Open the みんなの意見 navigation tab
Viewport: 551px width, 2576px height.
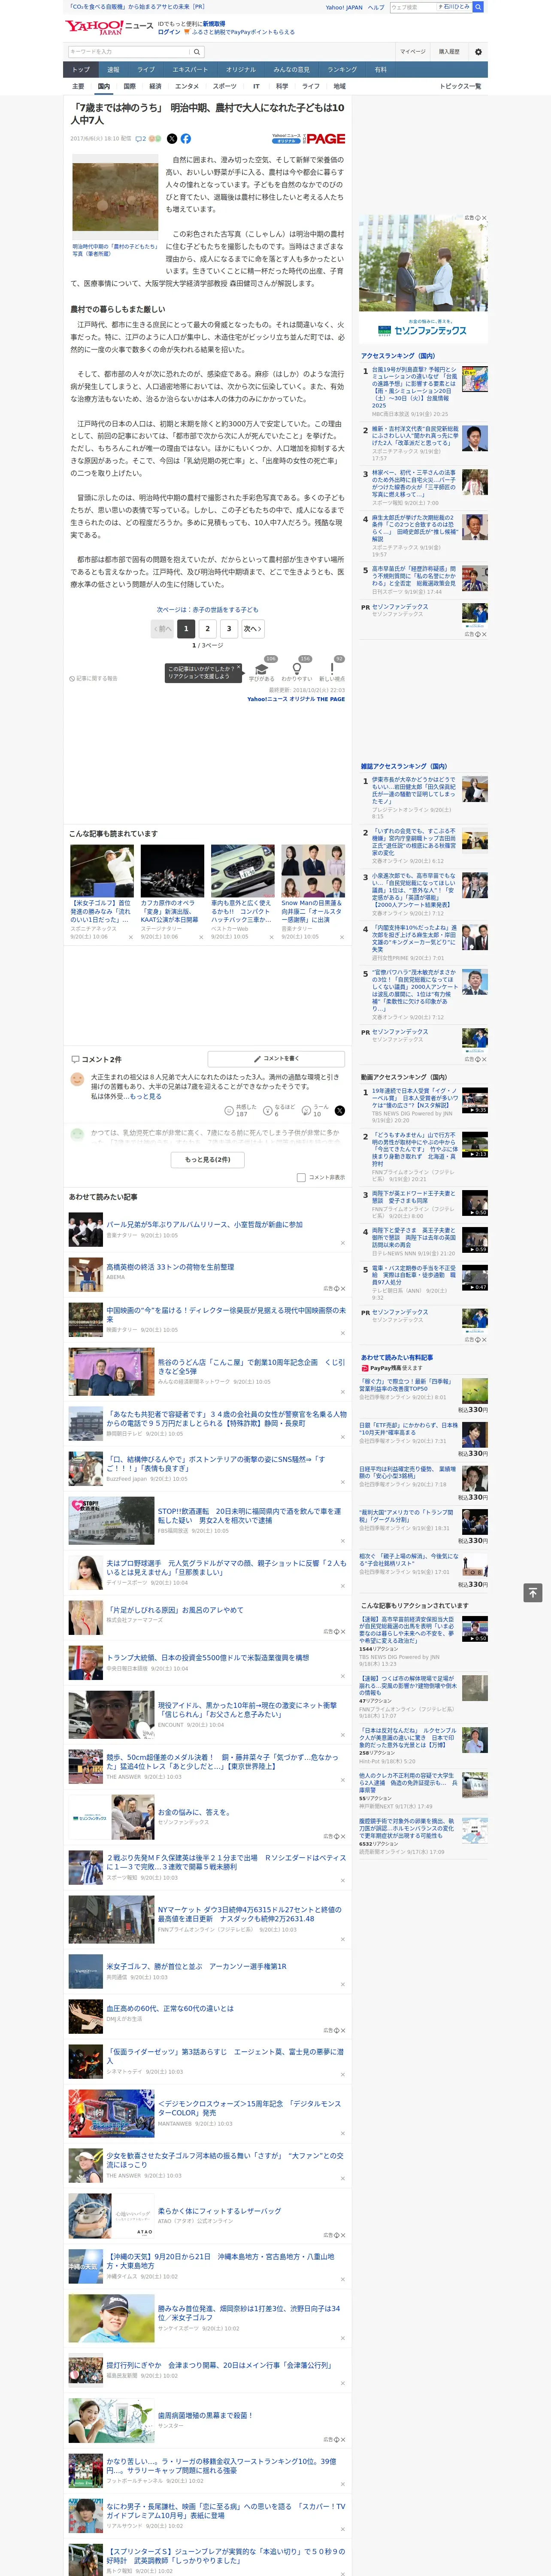(x=291, y=69)
